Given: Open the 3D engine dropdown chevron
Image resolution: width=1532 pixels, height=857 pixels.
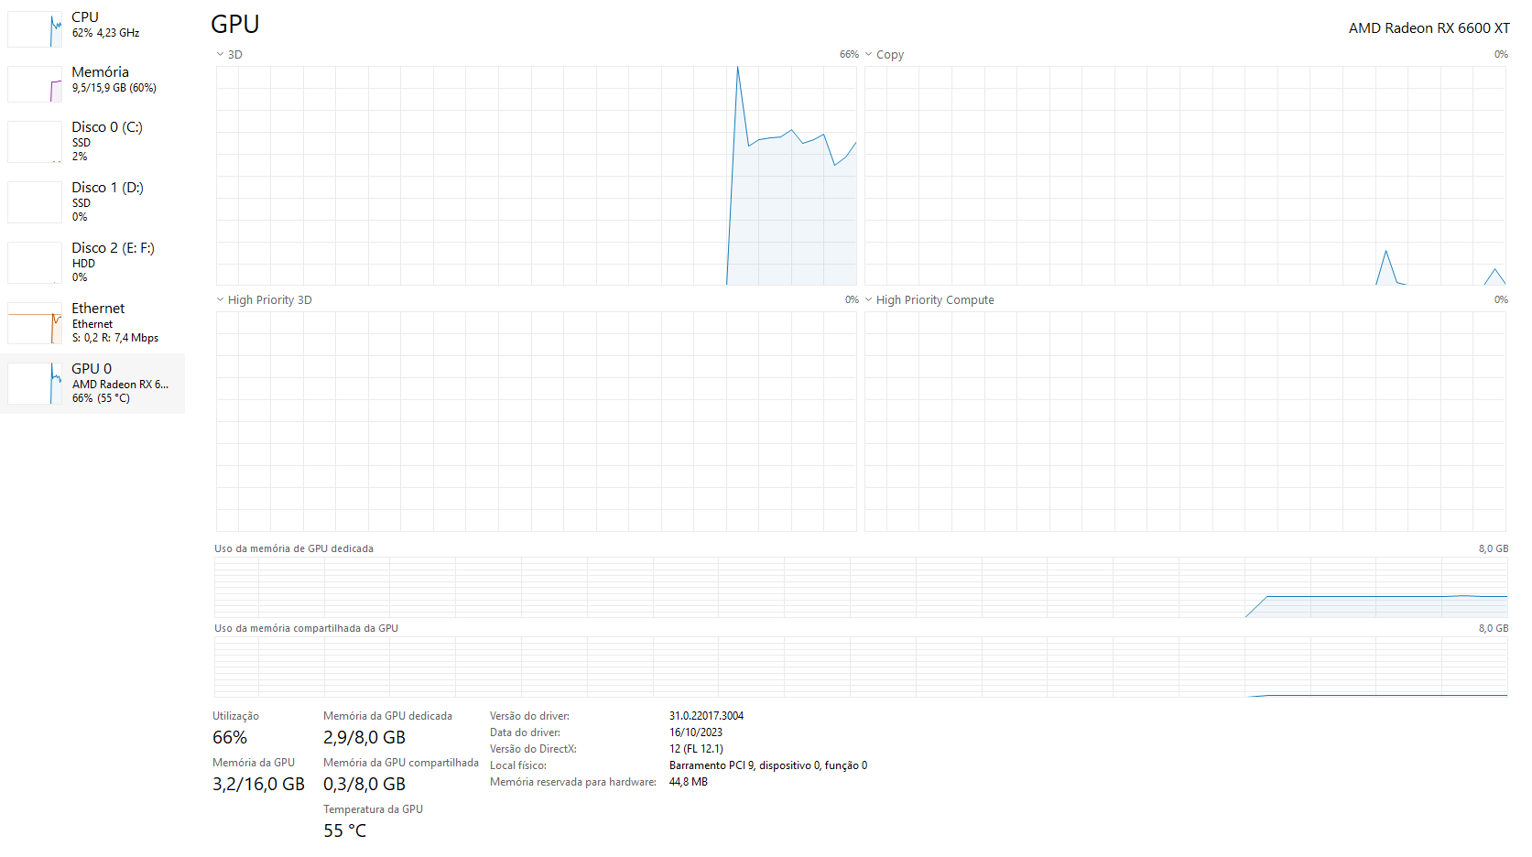Looking at the screenshot, I should 220,54.
